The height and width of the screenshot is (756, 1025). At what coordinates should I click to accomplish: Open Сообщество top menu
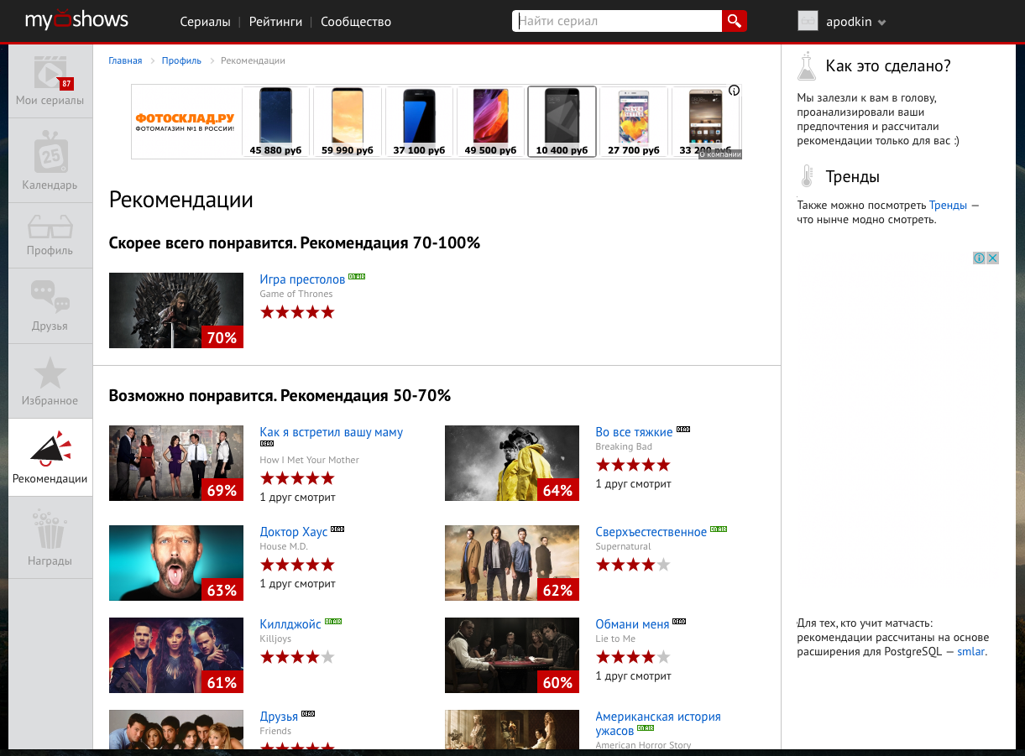tap(356, 22)
